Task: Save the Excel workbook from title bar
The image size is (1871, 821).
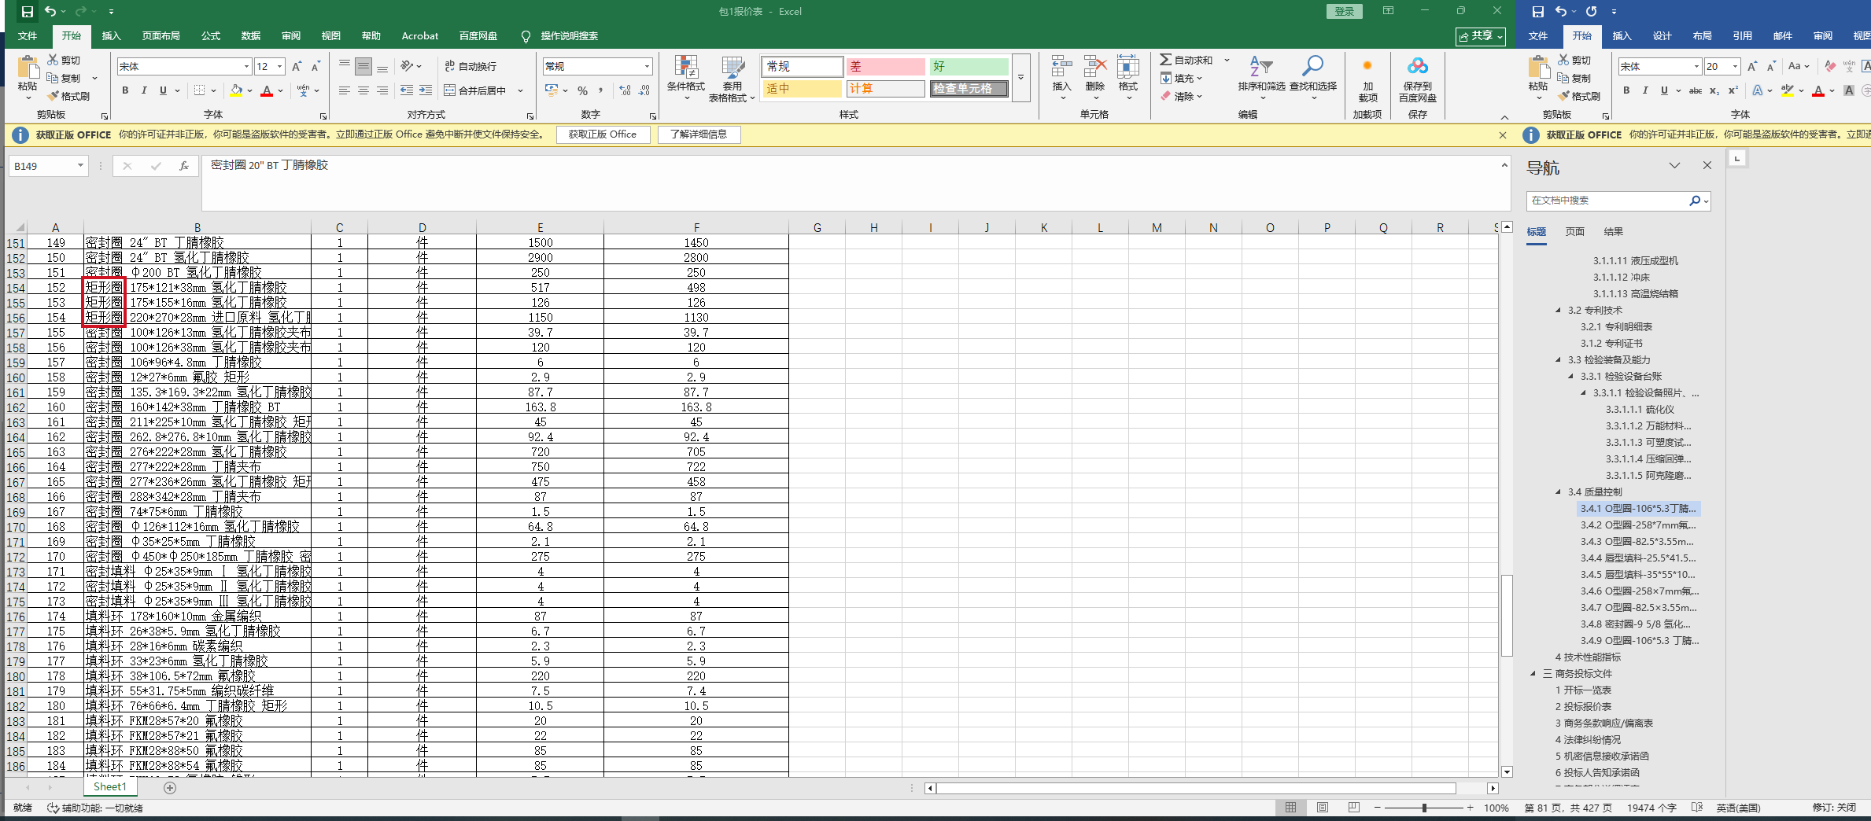Action: (27, 12)
